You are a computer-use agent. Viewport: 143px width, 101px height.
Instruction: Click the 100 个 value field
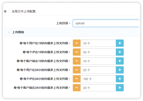pos(98,79)
